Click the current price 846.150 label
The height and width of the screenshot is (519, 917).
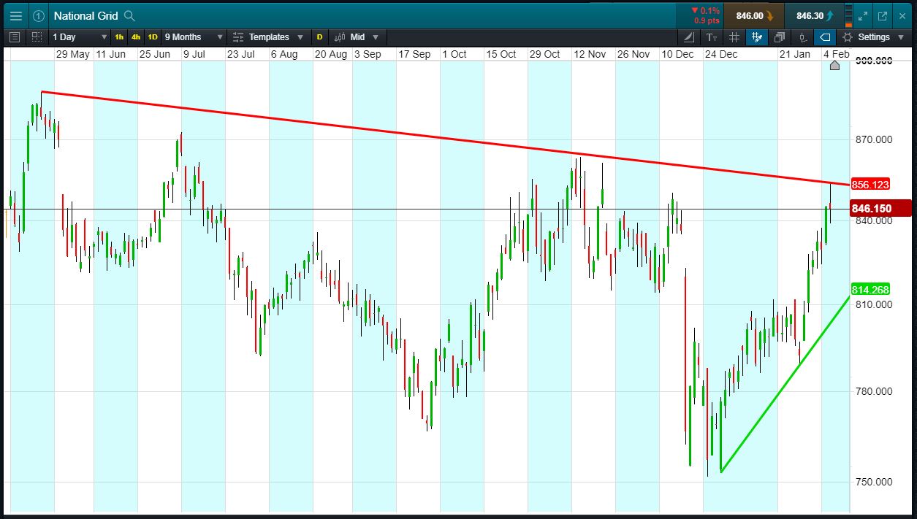(880, 208)
